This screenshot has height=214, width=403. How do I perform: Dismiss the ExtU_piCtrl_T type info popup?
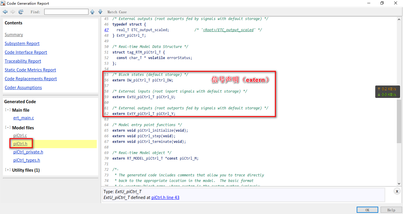pos(397,191)
